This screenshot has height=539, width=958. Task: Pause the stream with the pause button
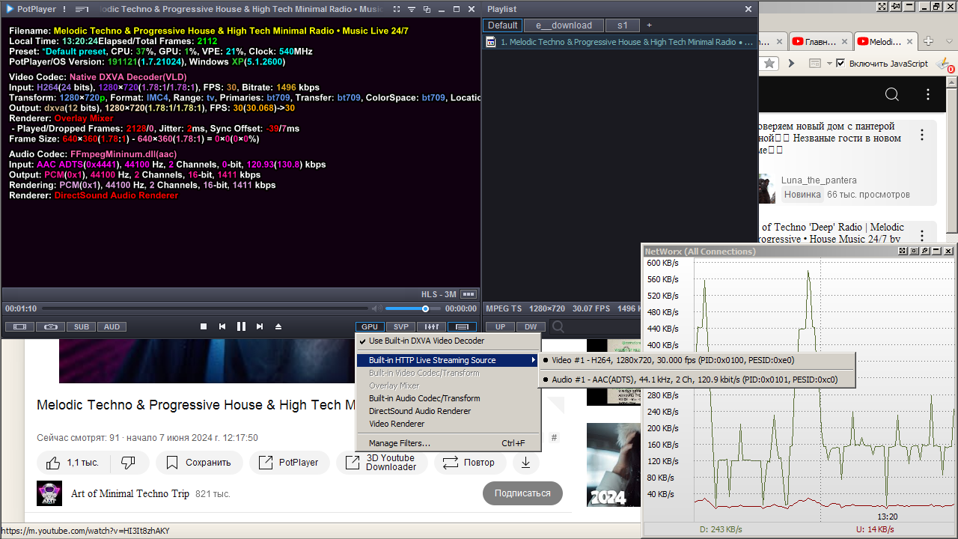(241, 326)
